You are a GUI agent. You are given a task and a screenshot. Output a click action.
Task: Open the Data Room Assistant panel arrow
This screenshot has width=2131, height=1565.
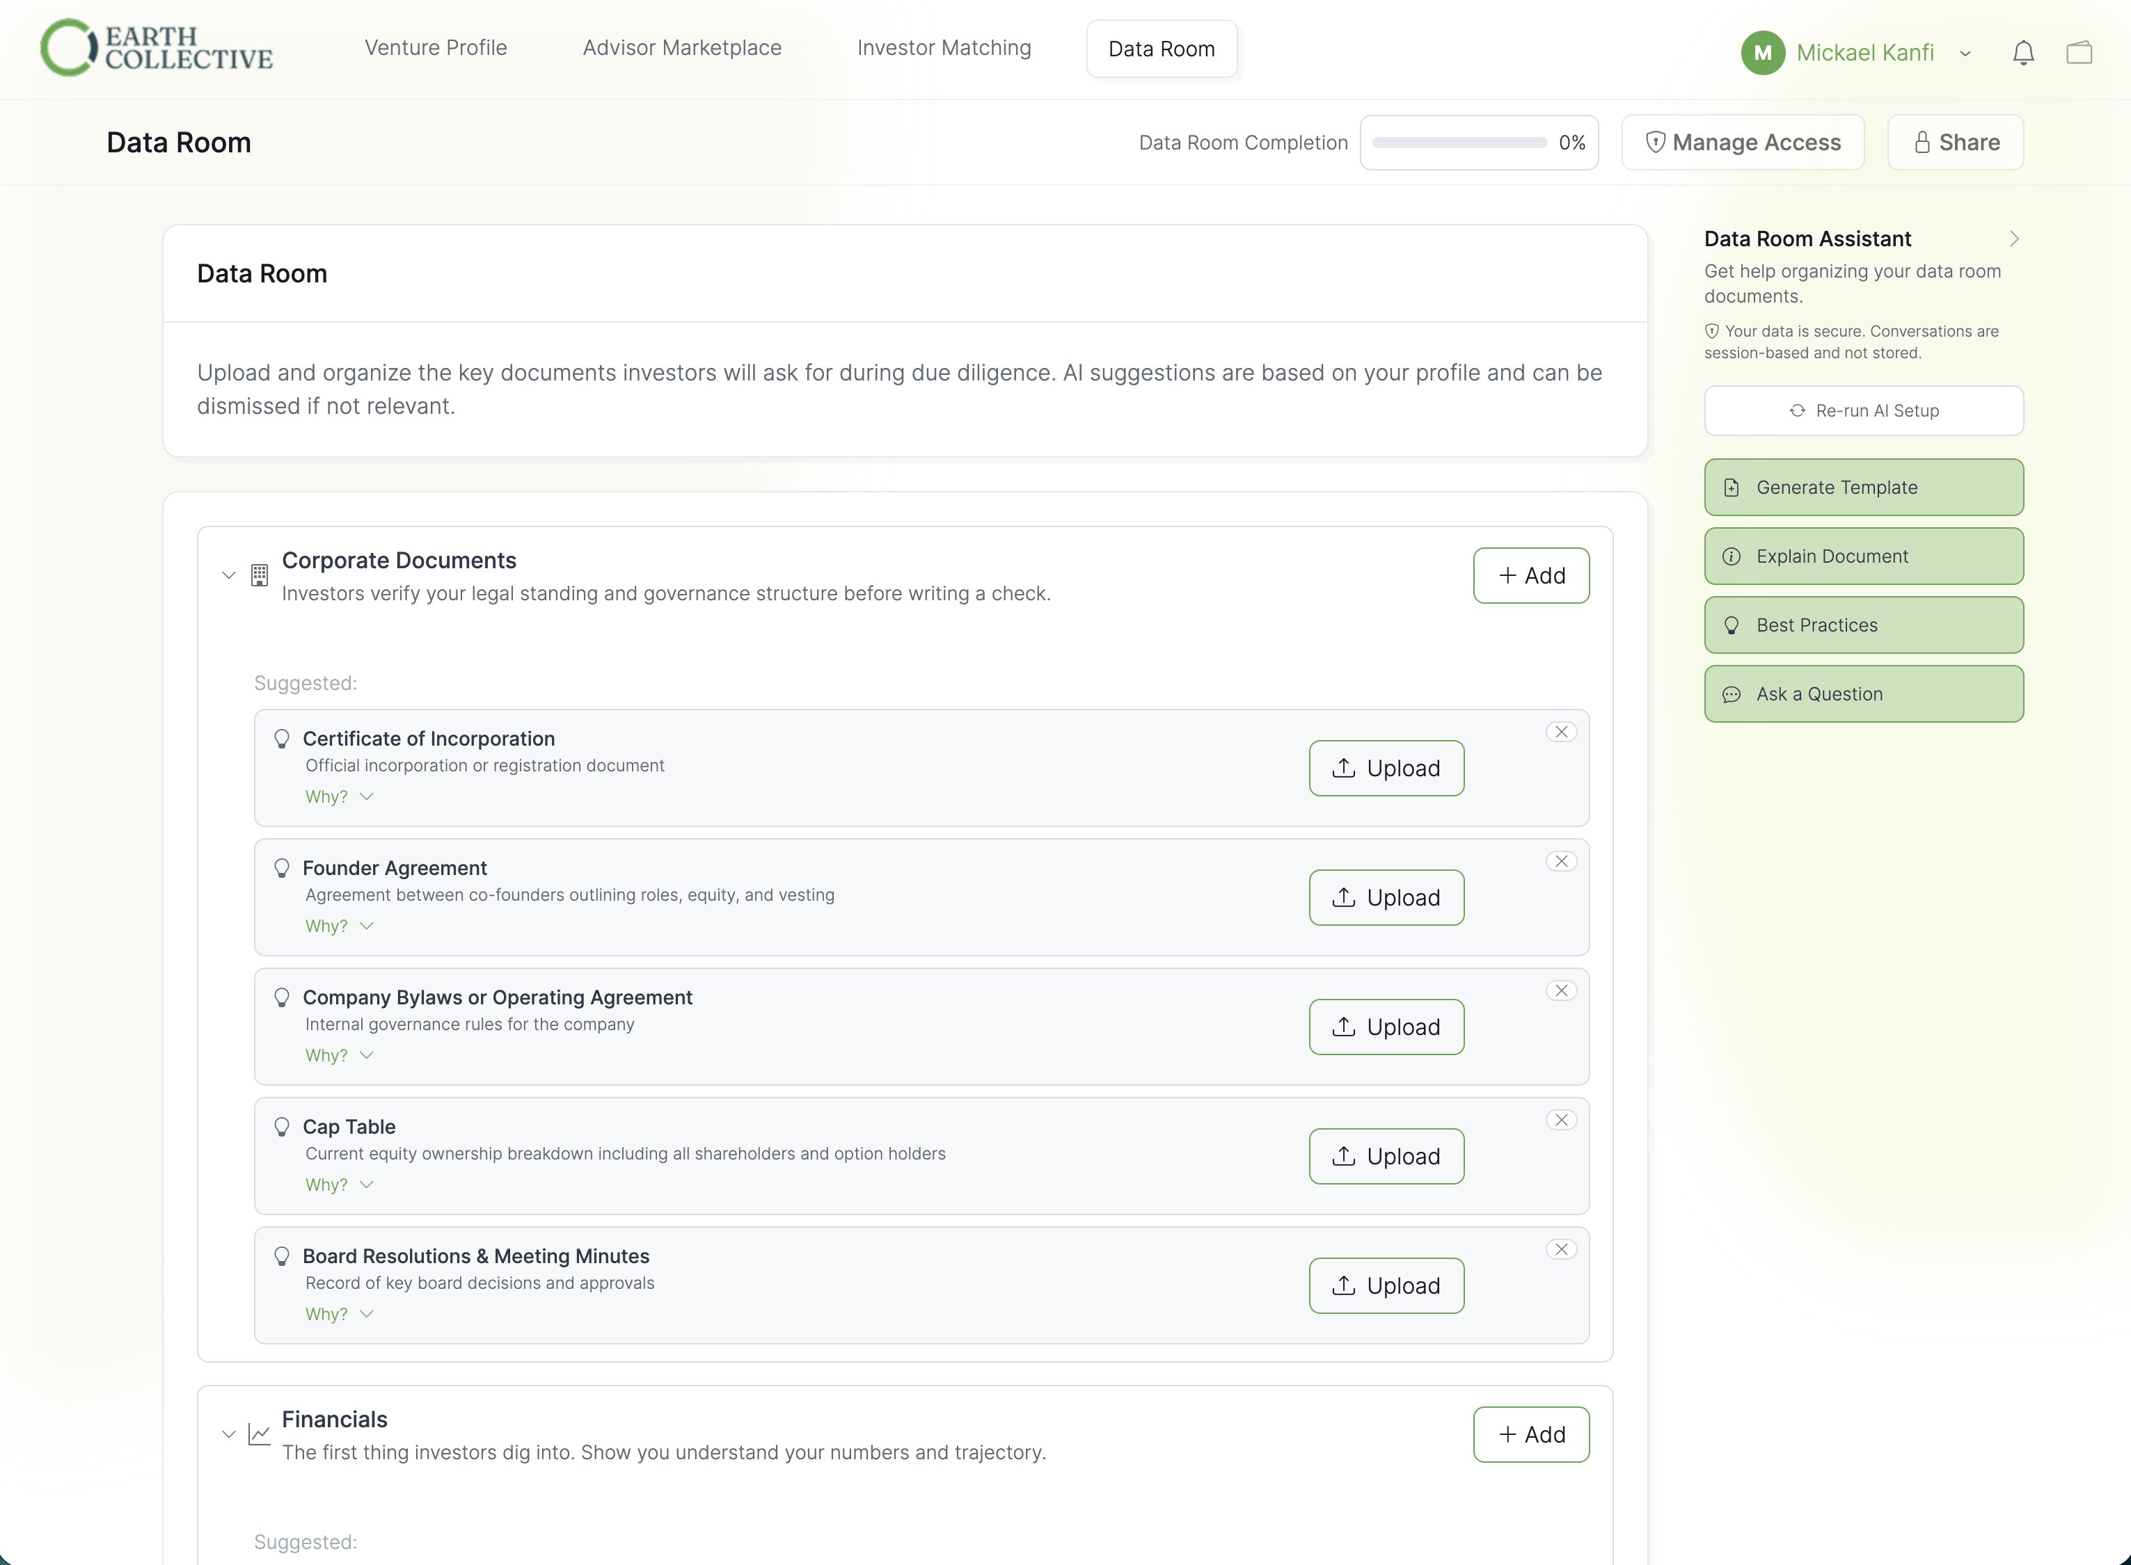point(2015,238)
